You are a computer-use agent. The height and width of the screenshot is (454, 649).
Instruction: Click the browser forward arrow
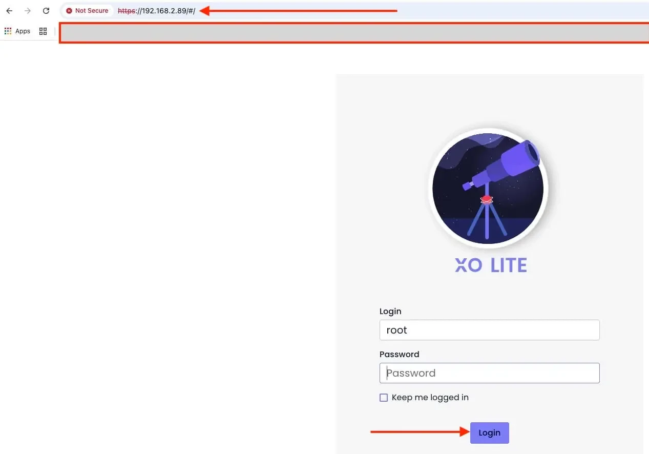(28, 11)
